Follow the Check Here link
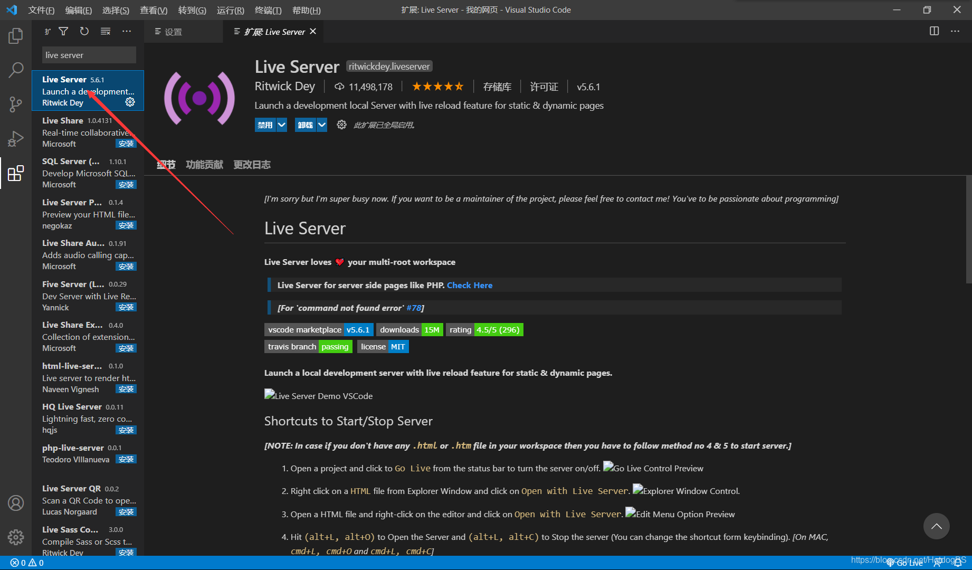Image resolution: width=972 pixels, height=570 pixels. [x=470, y=285]
